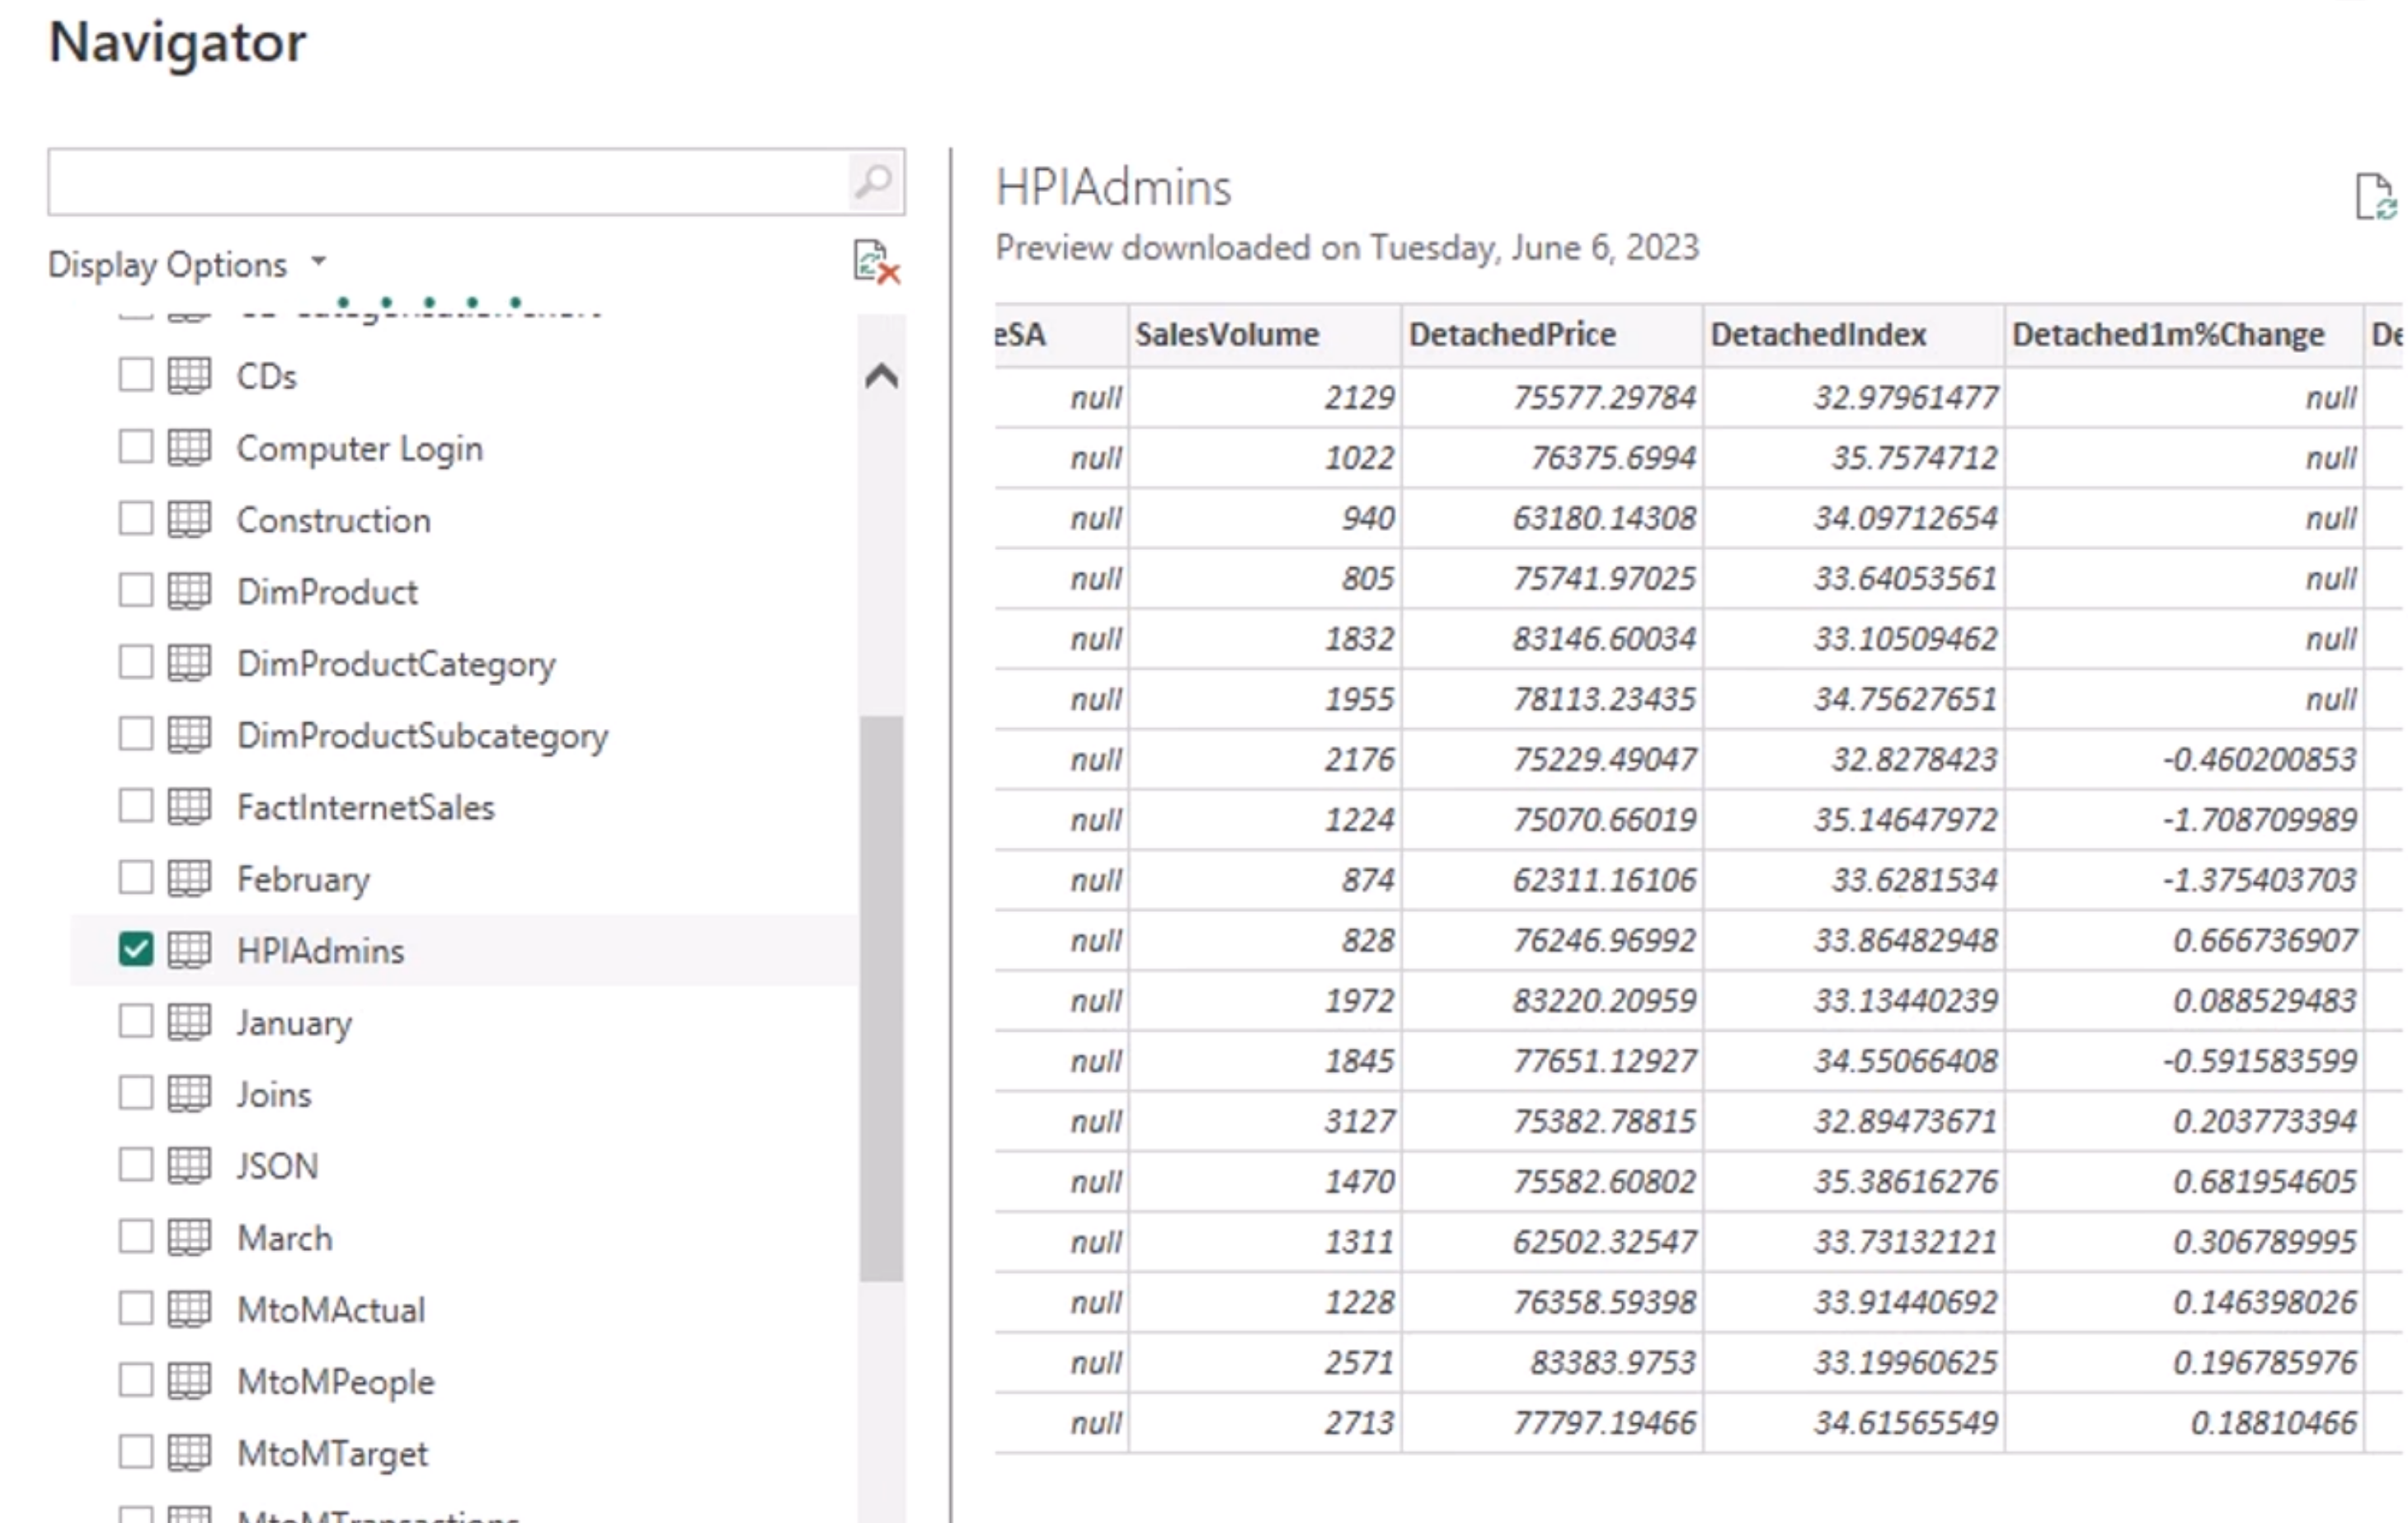
Task: Tick the CDs checkbox
Action: (136, 376)
